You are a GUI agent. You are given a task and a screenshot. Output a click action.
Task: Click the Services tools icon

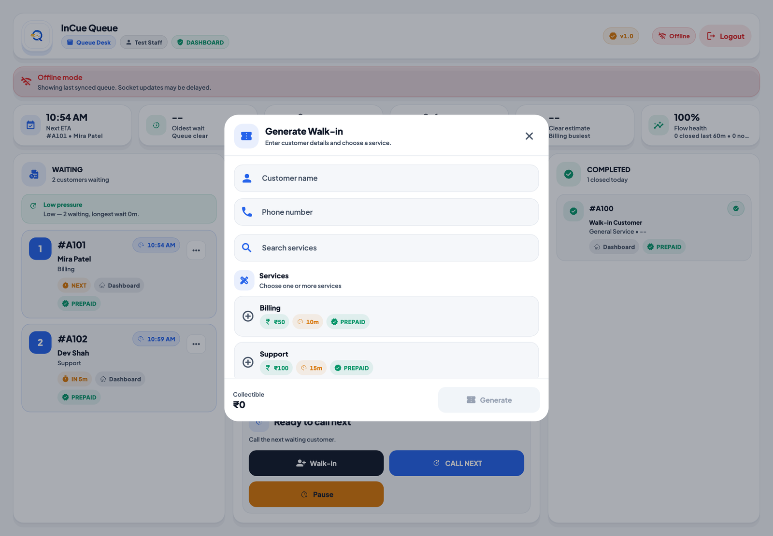click(244, 280)
